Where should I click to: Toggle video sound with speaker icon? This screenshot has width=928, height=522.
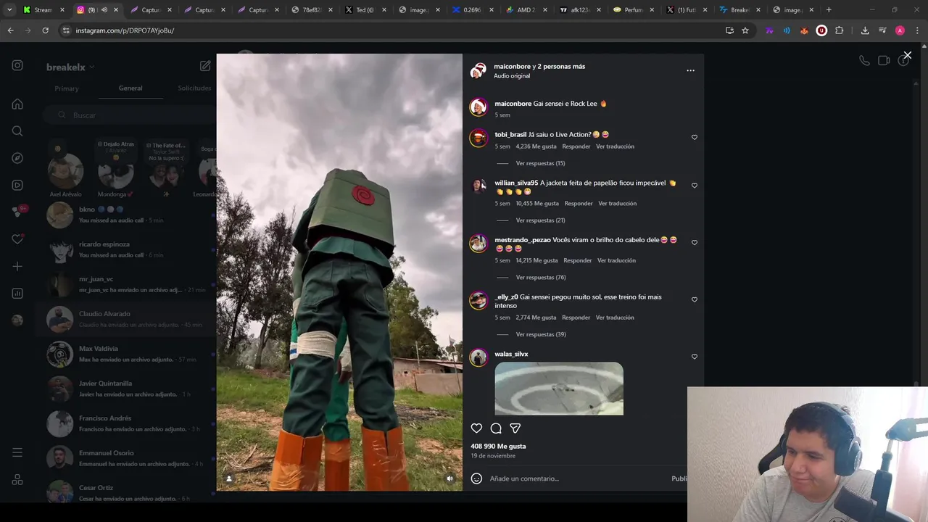coord(449,478)
